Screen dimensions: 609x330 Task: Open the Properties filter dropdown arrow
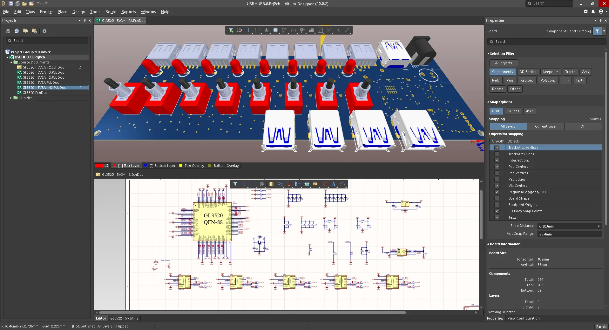coord(604,31)
